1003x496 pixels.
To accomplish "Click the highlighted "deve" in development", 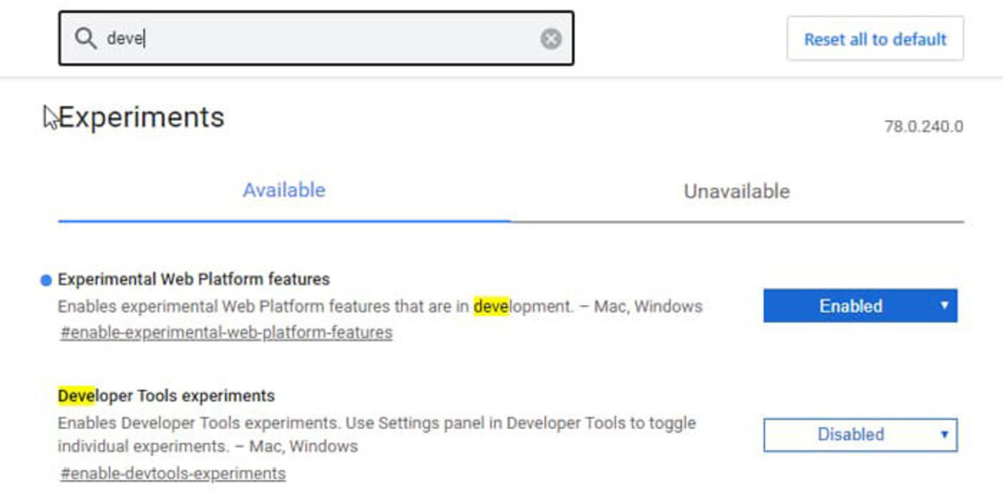I will point(491,306).
